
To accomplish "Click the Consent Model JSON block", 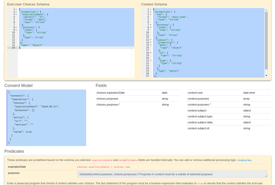I will pyautogui.click(x=47, y=118).
